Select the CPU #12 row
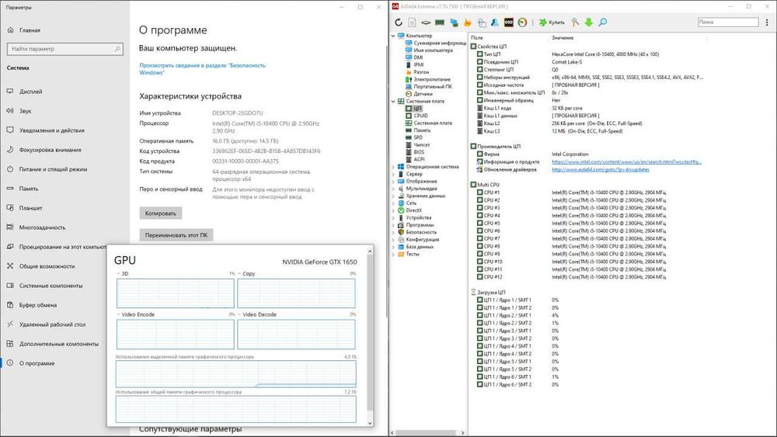 point(571,277)
